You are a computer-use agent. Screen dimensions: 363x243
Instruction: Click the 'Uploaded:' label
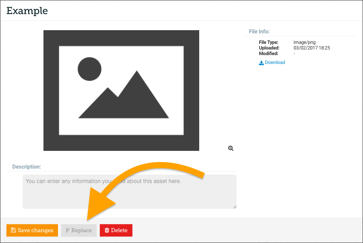pos(269,48)
